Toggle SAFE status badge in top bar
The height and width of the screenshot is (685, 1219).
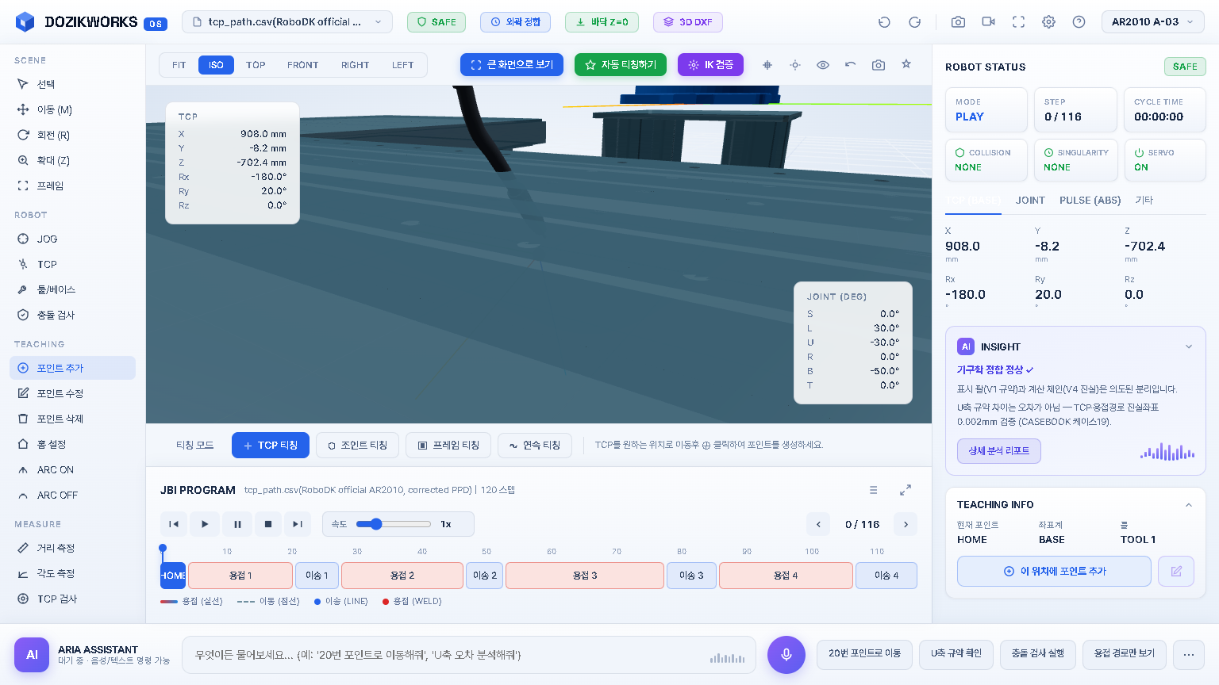pos(436,22)
